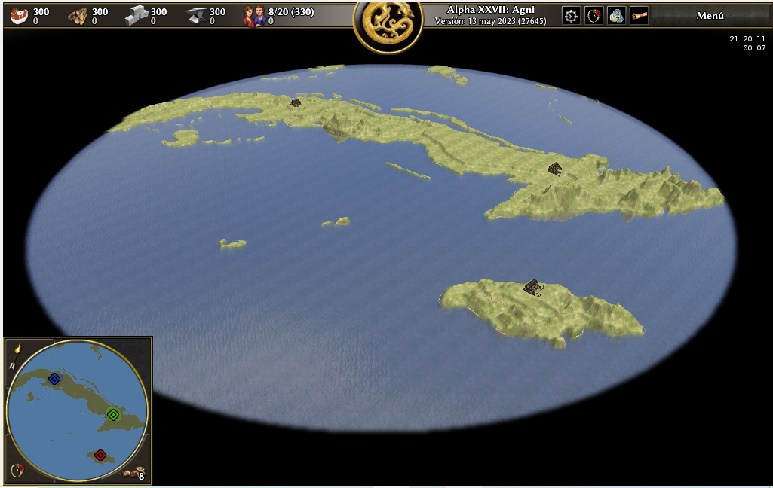This screenshot has width=773, height=488.
Task: Open the Objectives scroll icon
Action: 640,16
